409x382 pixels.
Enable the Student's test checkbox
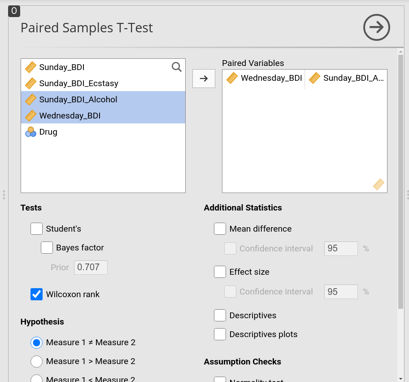(x=36, y=229)
